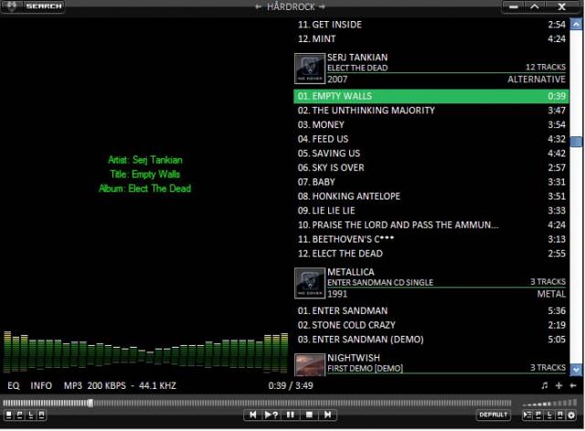Click the playlist scrollbar thumb

click(577, 142)
